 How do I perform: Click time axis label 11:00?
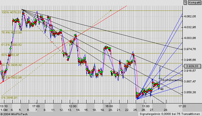[x=146, y=106]
